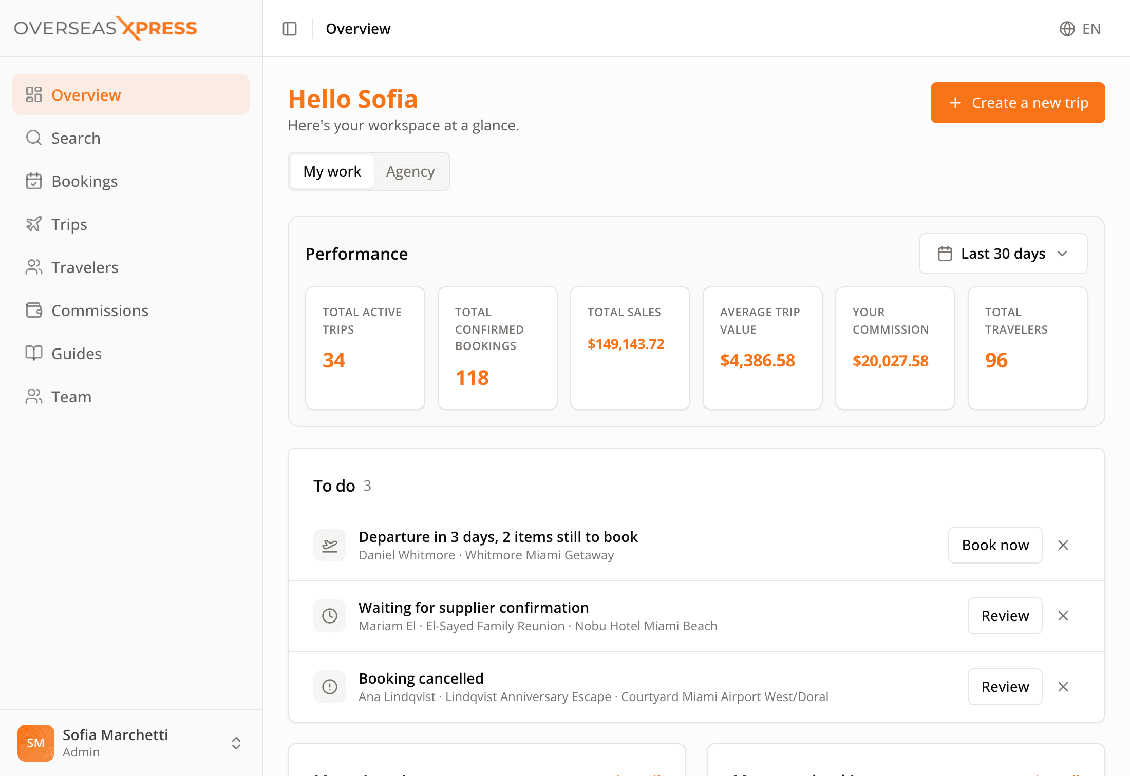
Task: Click the Performance section heading
Action: (356, 254)
